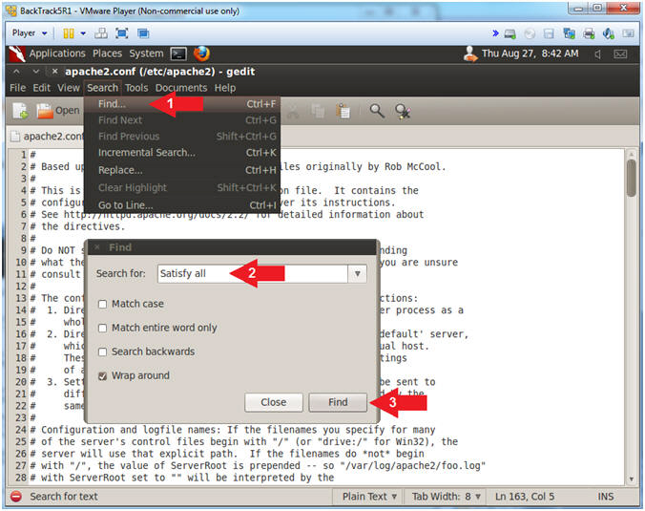Click VMware hard disk device icon
Viewport: 645px width, 511px height.
510,33
